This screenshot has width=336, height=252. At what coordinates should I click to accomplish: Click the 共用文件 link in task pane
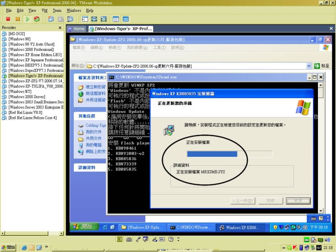coord(93,139)
